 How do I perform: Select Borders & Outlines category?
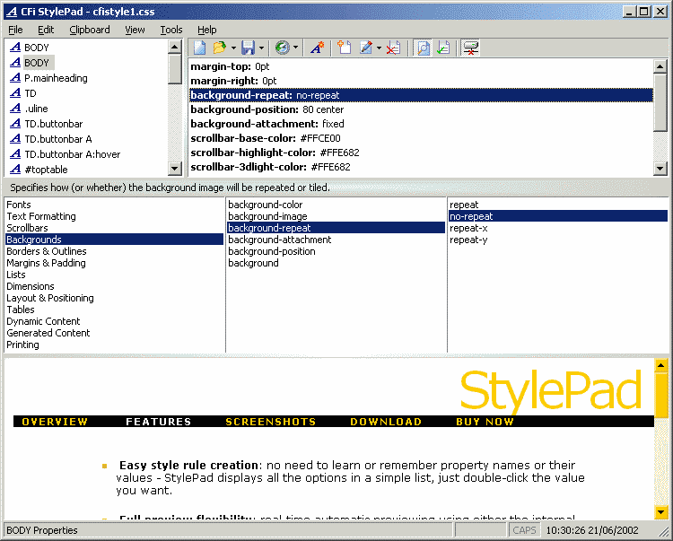(47, 251)
